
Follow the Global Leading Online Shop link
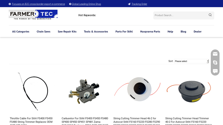click(86, 4)
